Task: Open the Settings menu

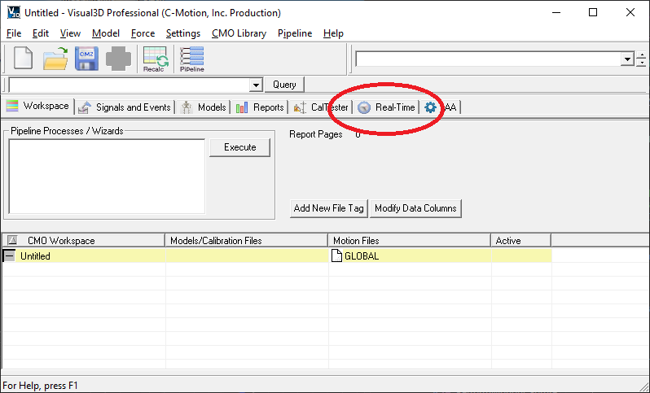Action: [x=183, y=33]
